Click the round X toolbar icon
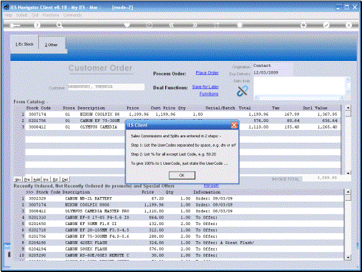 (349, 25)
